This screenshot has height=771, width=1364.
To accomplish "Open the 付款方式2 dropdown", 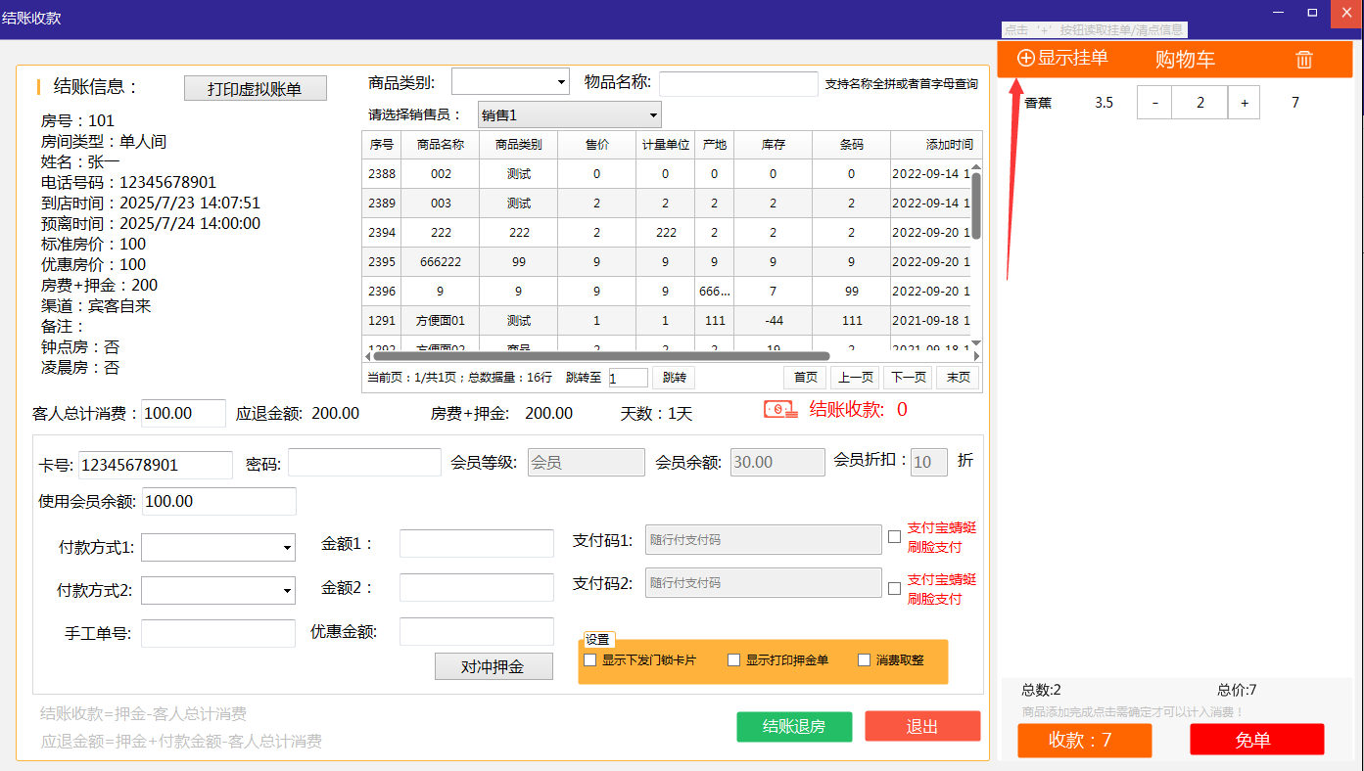I will tap(218, 590).
